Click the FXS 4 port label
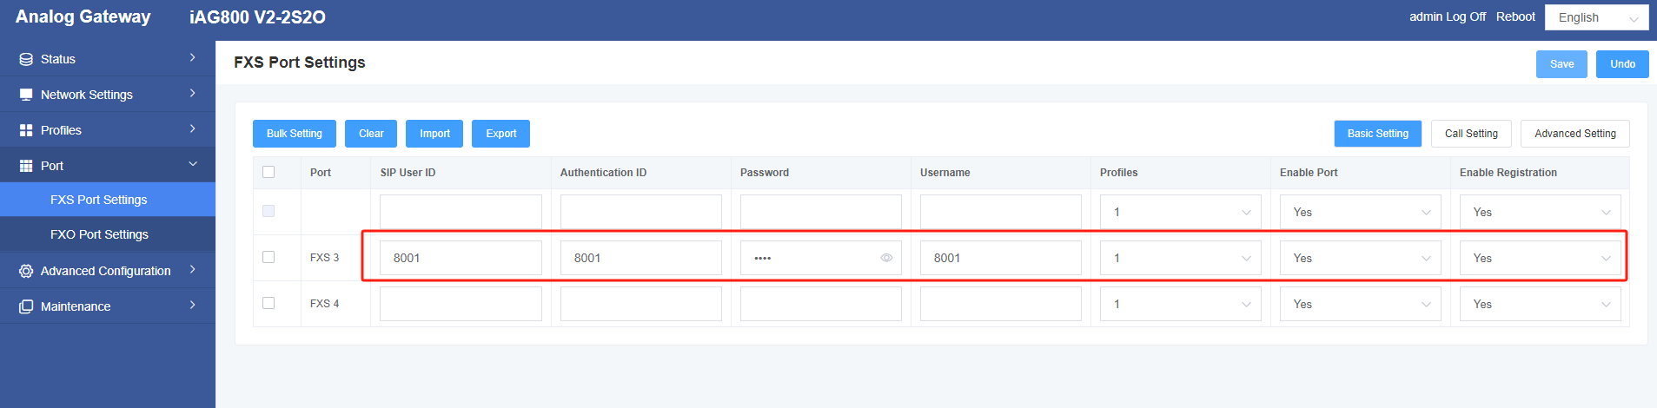 [324, 304]
